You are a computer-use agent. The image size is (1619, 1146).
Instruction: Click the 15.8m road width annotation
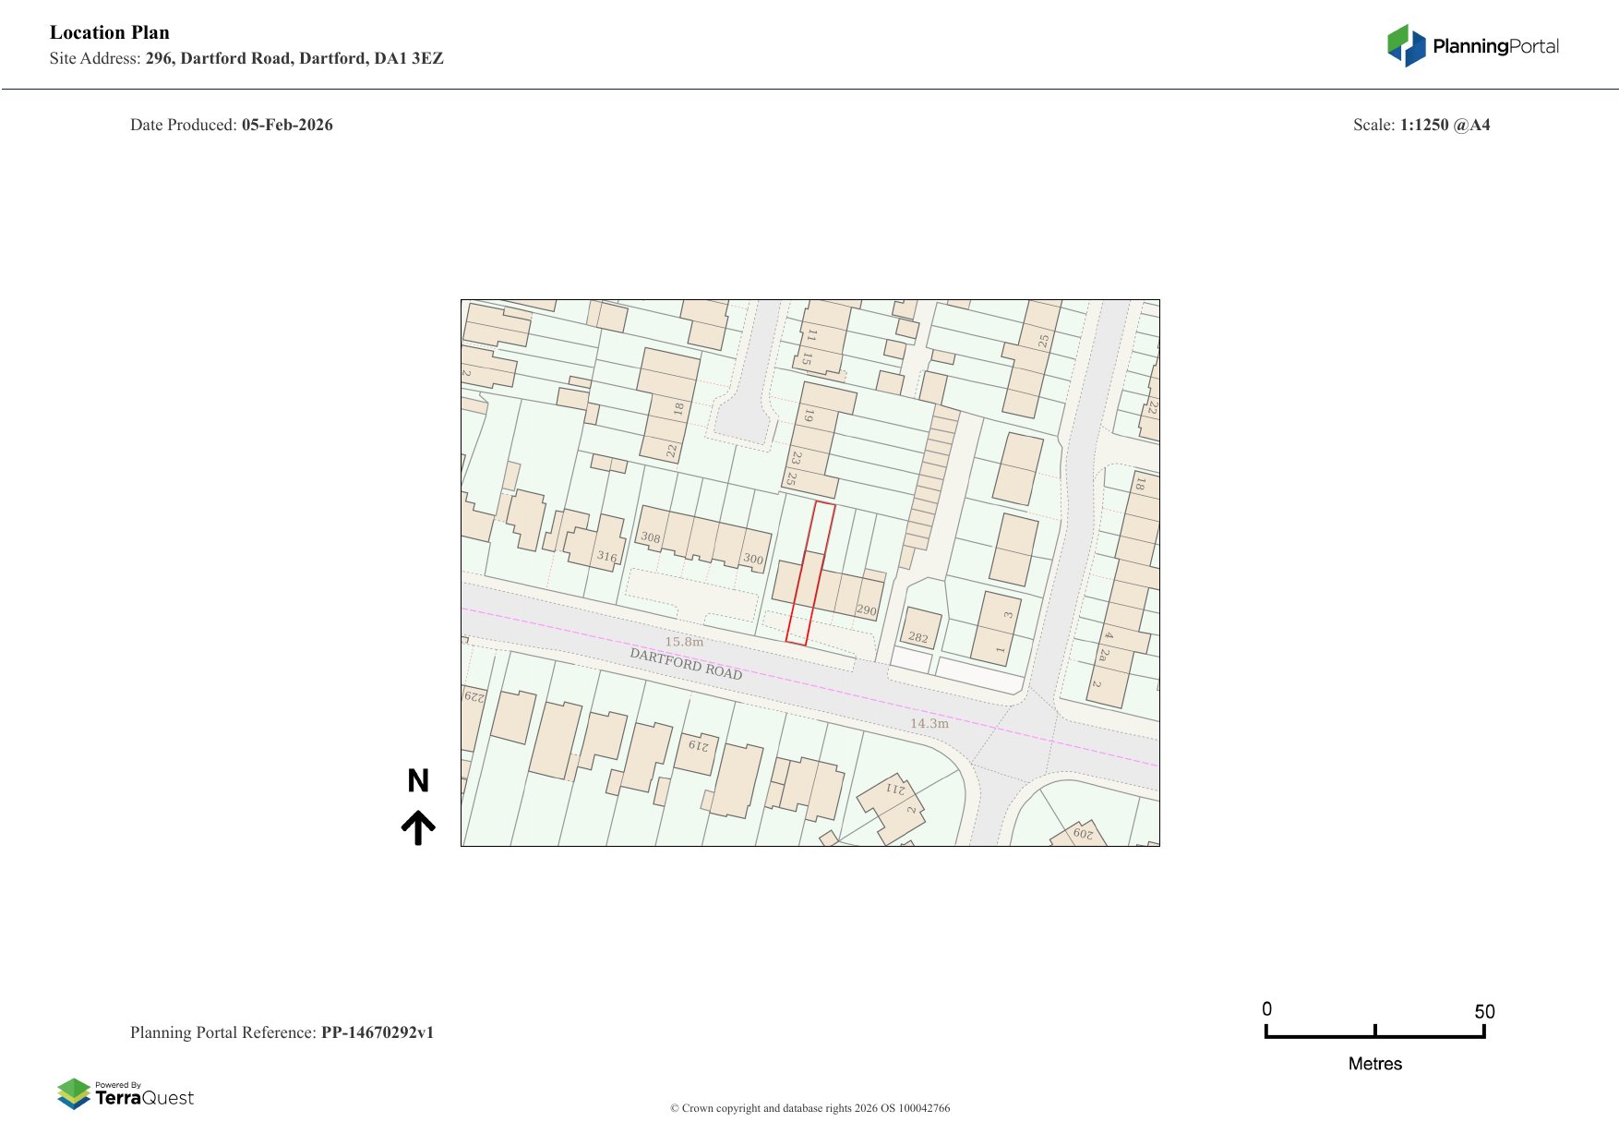[x=684, y=640]
